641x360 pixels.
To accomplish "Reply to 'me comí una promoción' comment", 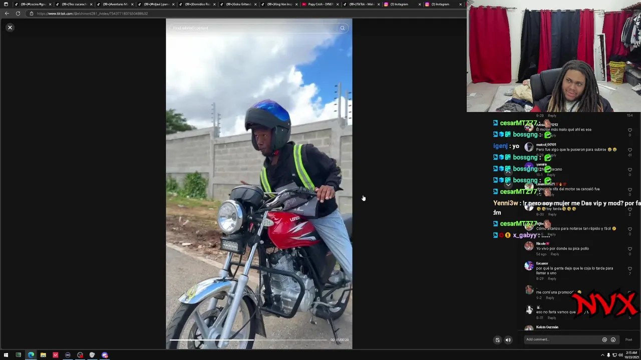I will point(550,298).
